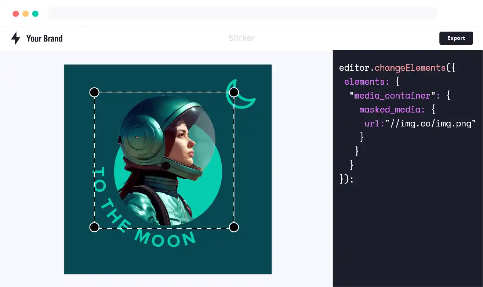This screenshot has height=287, width=483.
Task: Select the Sticker title in the header
Action: click(x=241, y=38)
